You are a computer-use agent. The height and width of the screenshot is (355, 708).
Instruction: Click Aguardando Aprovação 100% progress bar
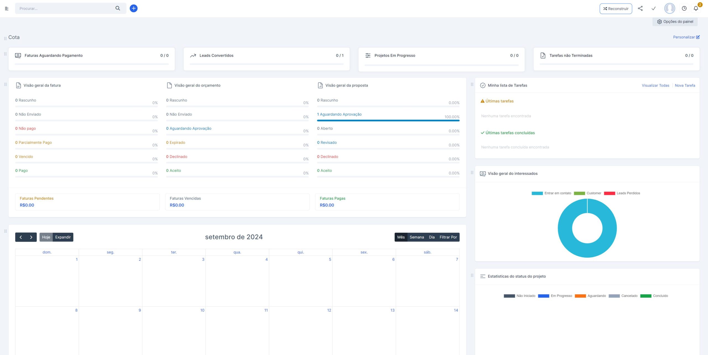[388, 121]
